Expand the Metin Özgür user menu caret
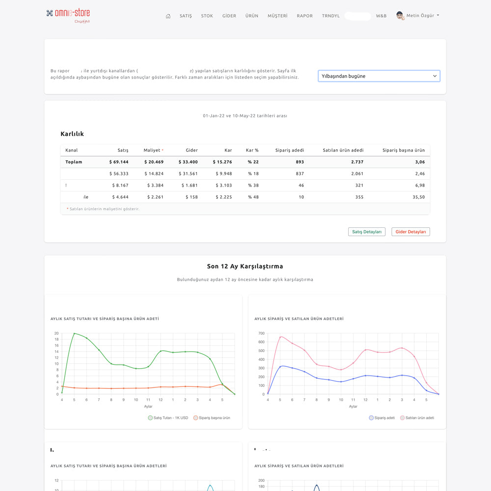Viewport: 491px width, 491px height. (x=438, y=15)
